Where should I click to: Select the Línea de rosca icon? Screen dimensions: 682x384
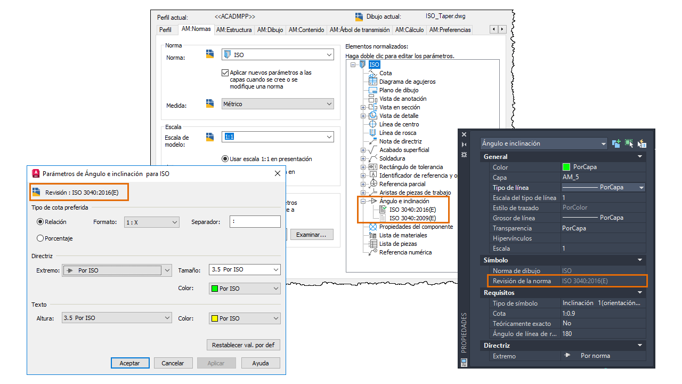click(x=373, y=133)
